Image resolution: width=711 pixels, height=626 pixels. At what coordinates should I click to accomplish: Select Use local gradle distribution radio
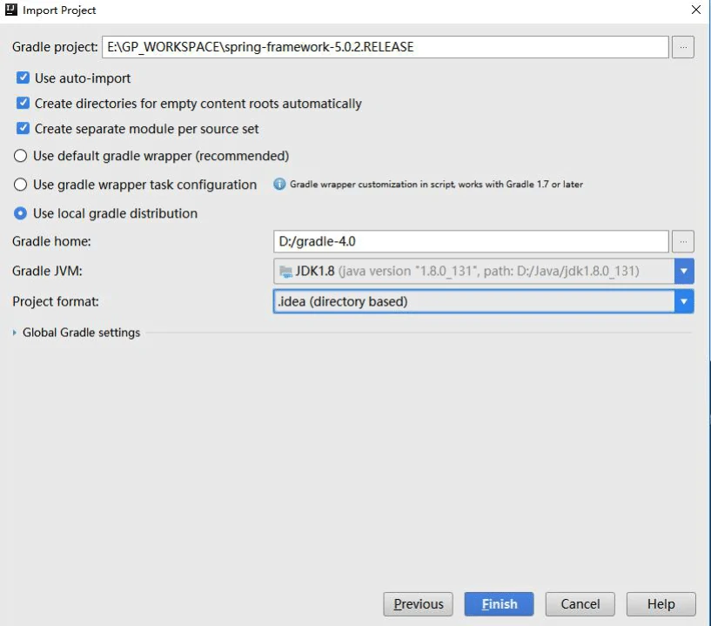tap(21, 213)
